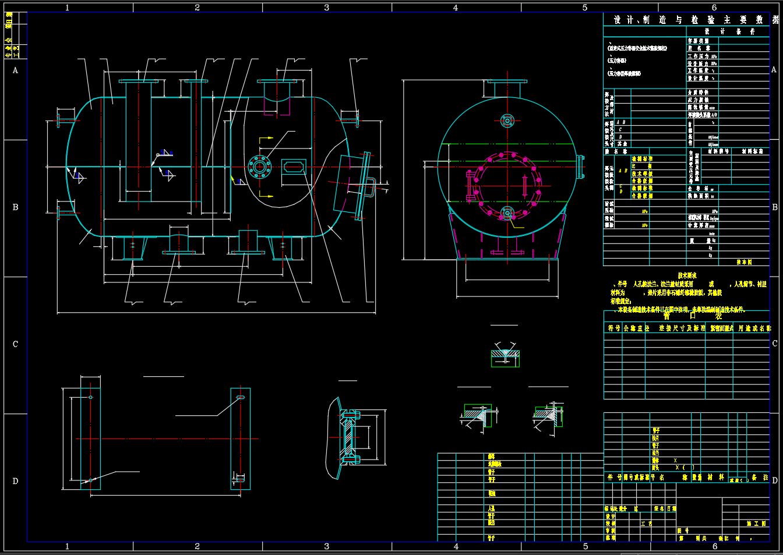This screenshot has width=783, height=555.
Task: Select the left saddle support under the vessel
Action: point(133,247)
